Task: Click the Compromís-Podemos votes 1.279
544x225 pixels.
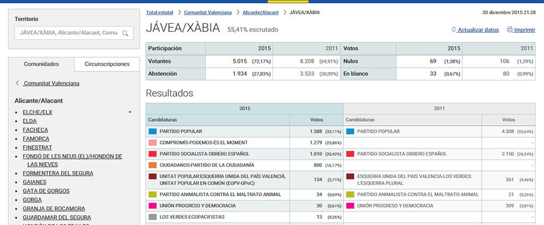Action: tap(317, 142)
